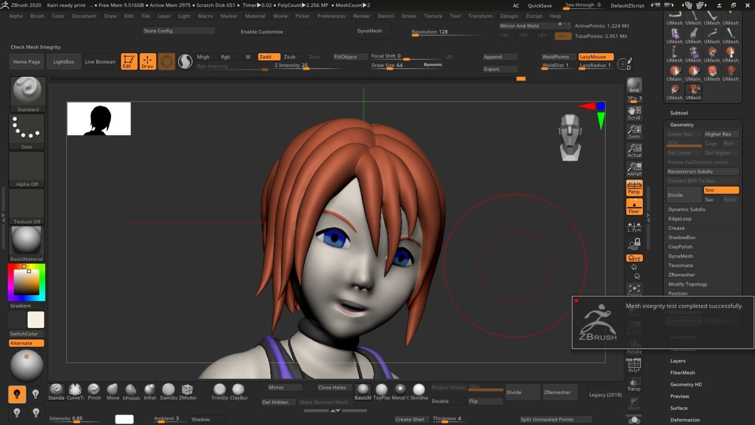This screenshot has width=755, height=425.
Task: Open the Brush menu
Action: (x=37, y=16)
